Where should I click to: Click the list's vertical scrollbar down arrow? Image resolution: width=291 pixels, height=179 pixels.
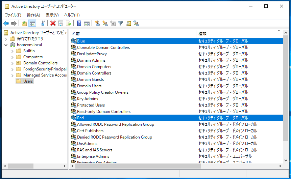click(x=286, y=160)
